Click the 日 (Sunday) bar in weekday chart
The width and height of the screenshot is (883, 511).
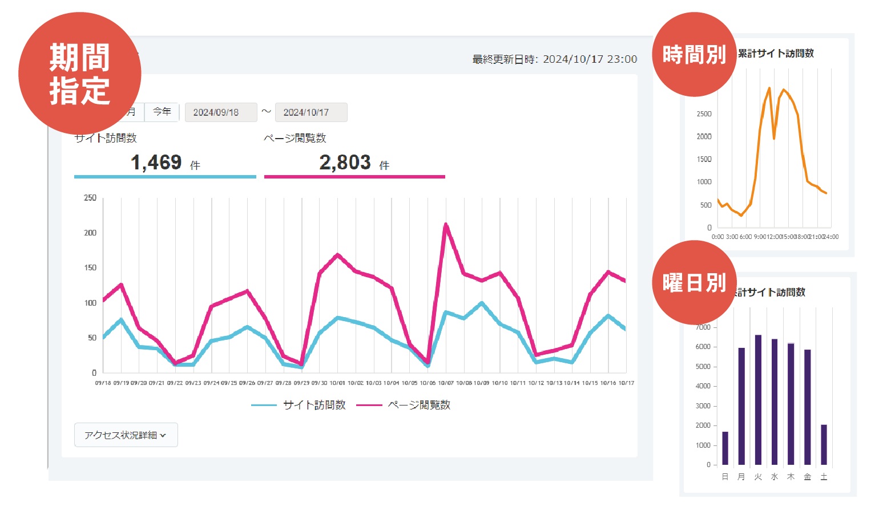click(725, 448)
